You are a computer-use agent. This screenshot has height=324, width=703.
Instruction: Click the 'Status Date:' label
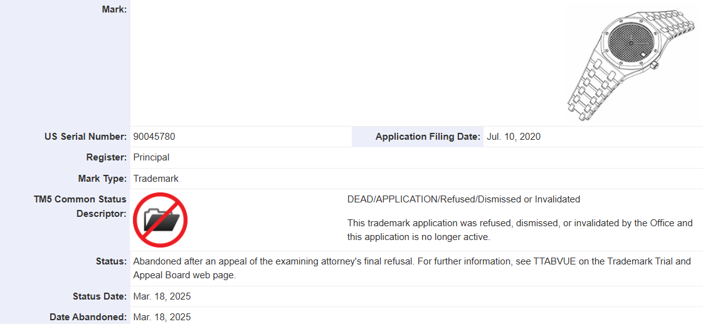coord(100,296)
